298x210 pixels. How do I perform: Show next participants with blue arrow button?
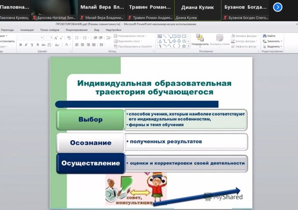pos(278,7)
